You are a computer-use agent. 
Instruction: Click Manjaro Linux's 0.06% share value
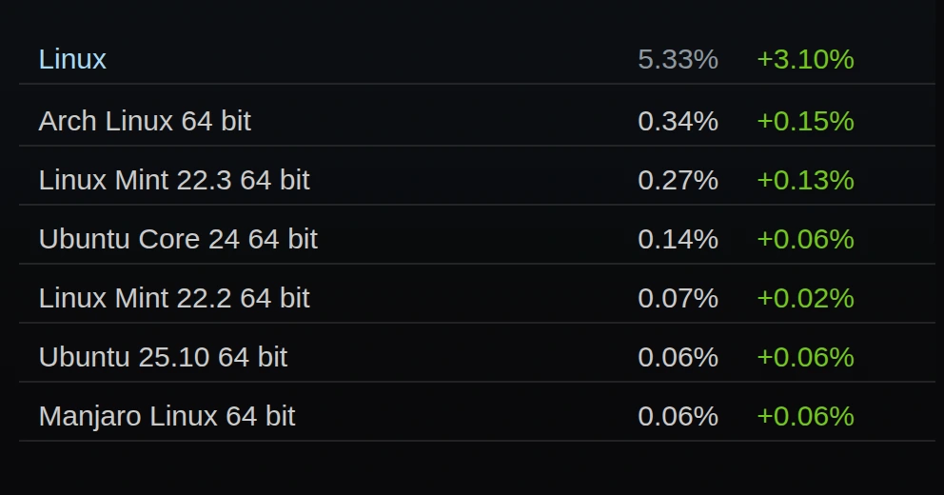pyautogui.click(x=678, y=416)
